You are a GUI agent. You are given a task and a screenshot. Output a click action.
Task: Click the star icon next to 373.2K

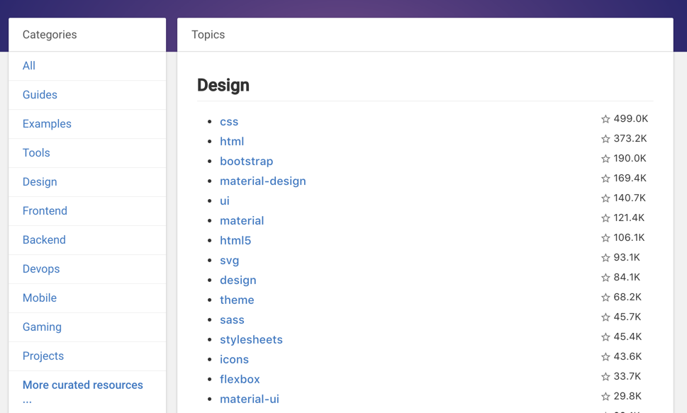tap(605, 139)
